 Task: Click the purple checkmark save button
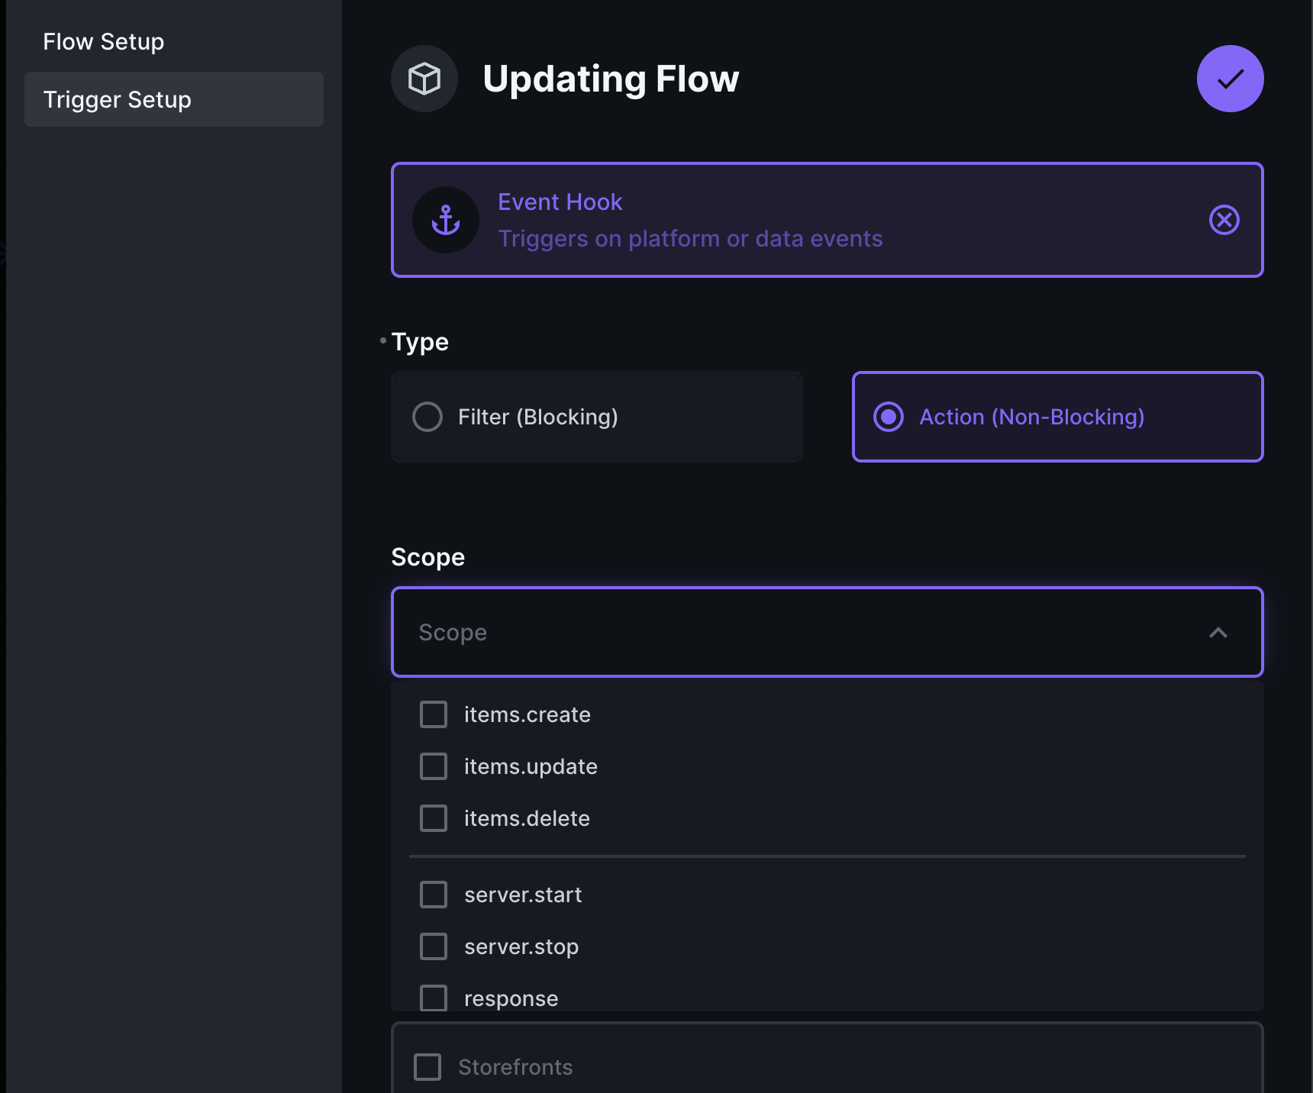click(x=1230, y=79)
